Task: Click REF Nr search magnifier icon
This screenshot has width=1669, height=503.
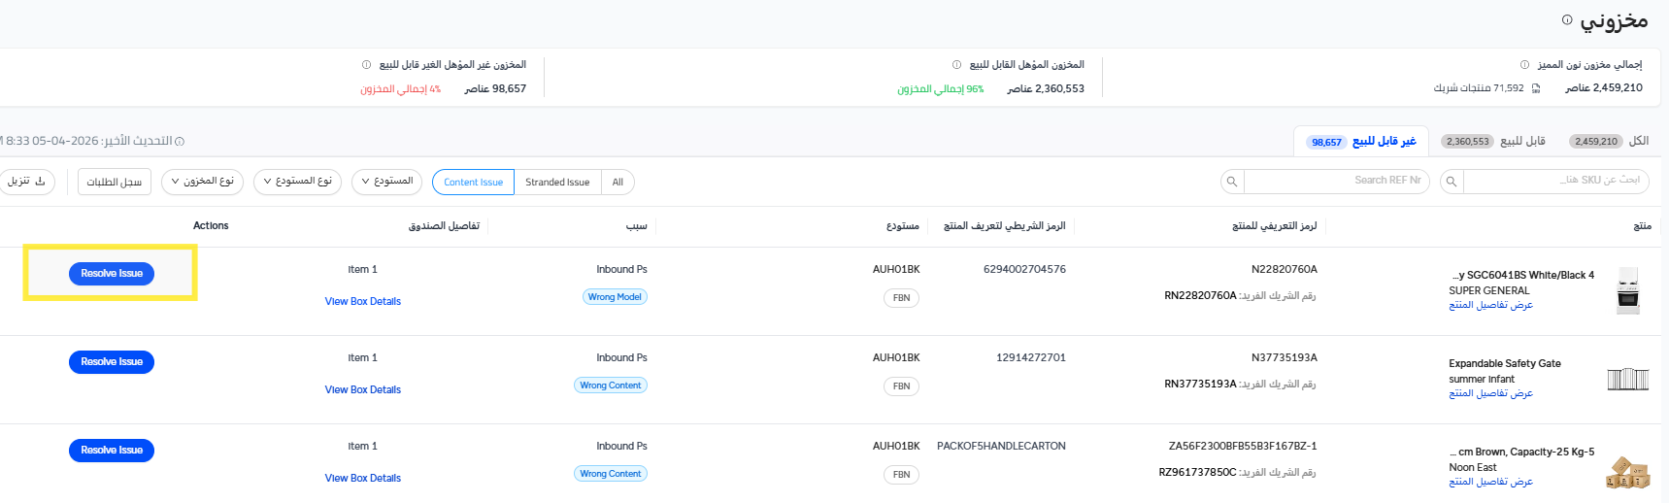Action: 1232,182
